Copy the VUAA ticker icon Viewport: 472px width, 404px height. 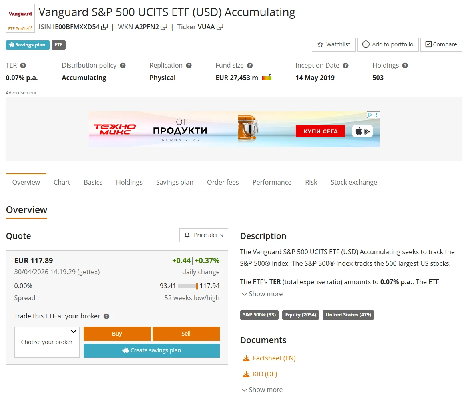[220, 27]
